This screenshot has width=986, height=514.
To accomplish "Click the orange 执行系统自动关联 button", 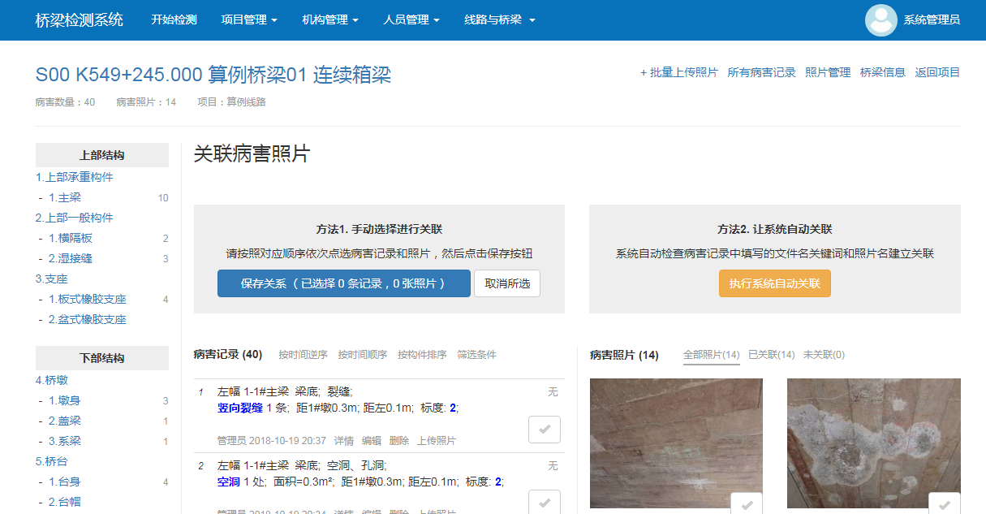I will pyautogui.click(x=774, y=283).
